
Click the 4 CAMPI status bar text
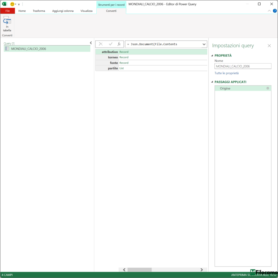(x=7, y=275)
